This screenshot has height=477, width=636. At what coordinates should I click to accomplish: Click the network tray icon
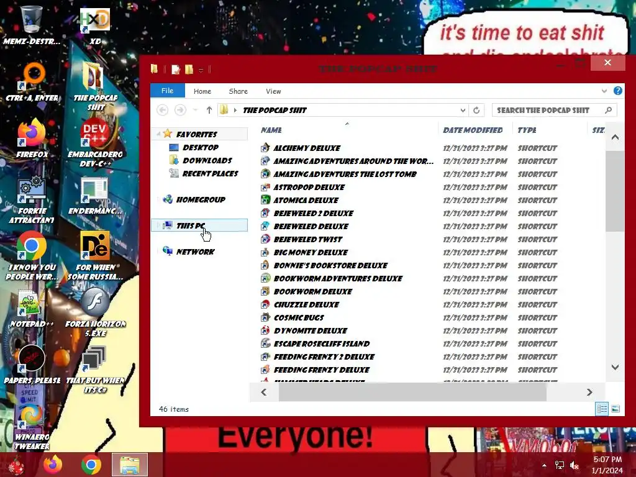tap(560, 465)
